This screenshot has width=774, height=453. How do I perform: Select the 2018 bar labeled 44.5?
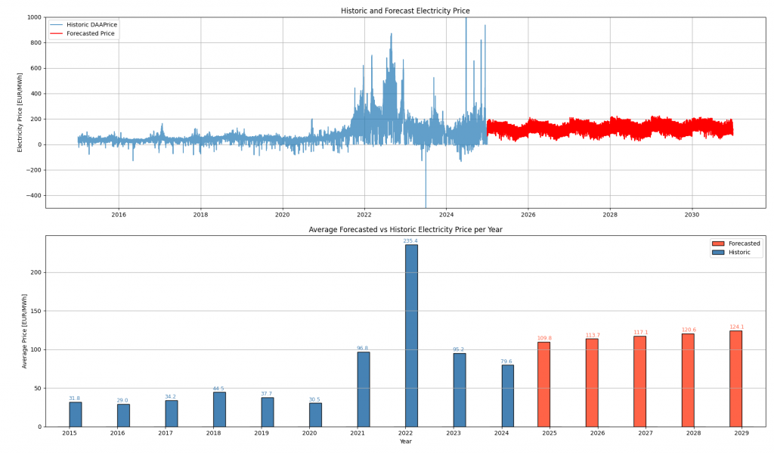pyautogui.click(x=219, y=409)
